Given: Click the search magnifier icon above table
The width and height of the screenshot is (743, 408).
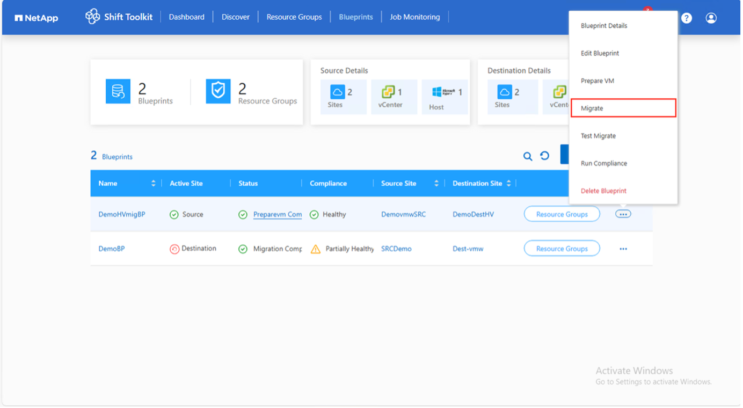Looking at the screenshot, I should pos(528,156).
